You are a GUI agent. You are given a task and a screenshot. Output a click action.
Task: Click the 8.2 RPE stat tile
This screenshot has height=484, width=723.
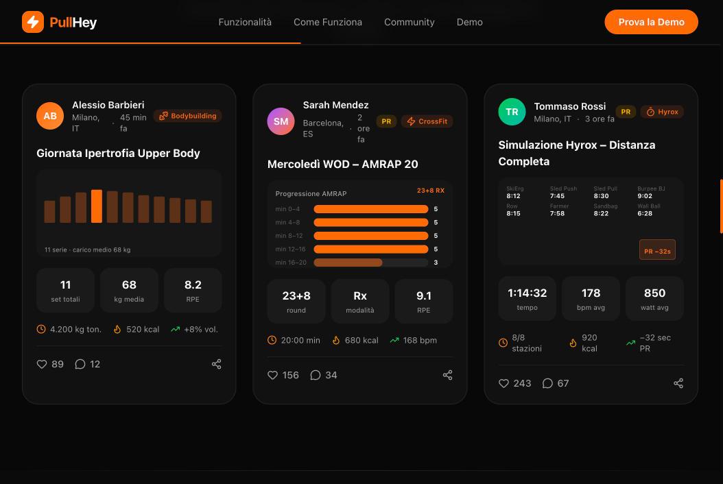tap(193, 291)
